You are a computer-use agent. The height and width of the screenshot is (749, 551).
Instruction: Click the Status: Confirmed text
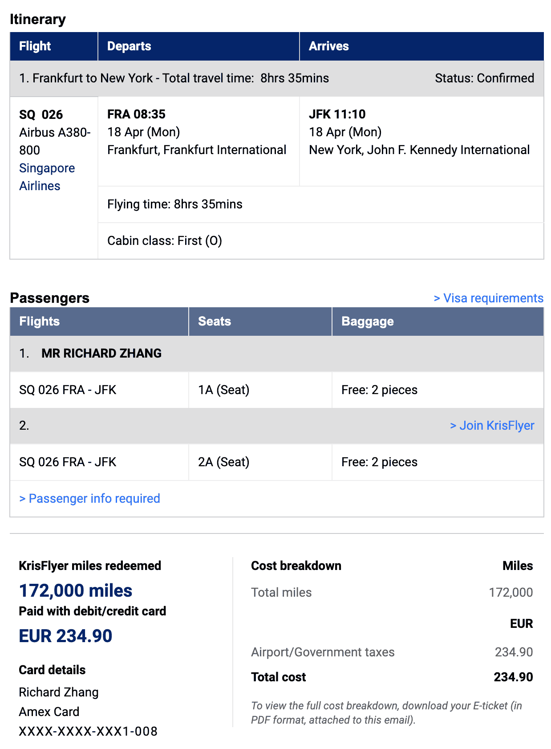point(484,78)
